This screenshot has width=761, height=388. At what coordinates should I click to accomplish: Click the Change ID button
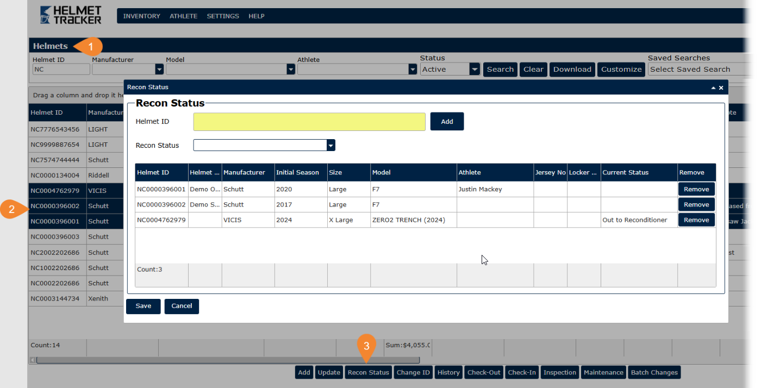[x=413, y=372]
